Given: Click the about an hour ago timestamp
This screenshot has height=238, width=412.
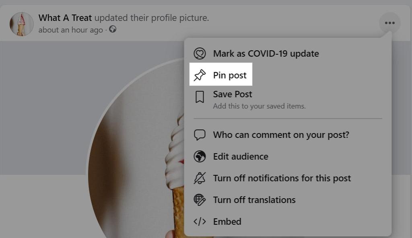Looking at the screenshot, I should [x=71, y=30].
